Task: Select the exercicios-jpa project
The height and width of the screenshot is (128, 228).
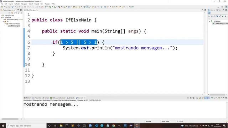Action: pos(9,15)
